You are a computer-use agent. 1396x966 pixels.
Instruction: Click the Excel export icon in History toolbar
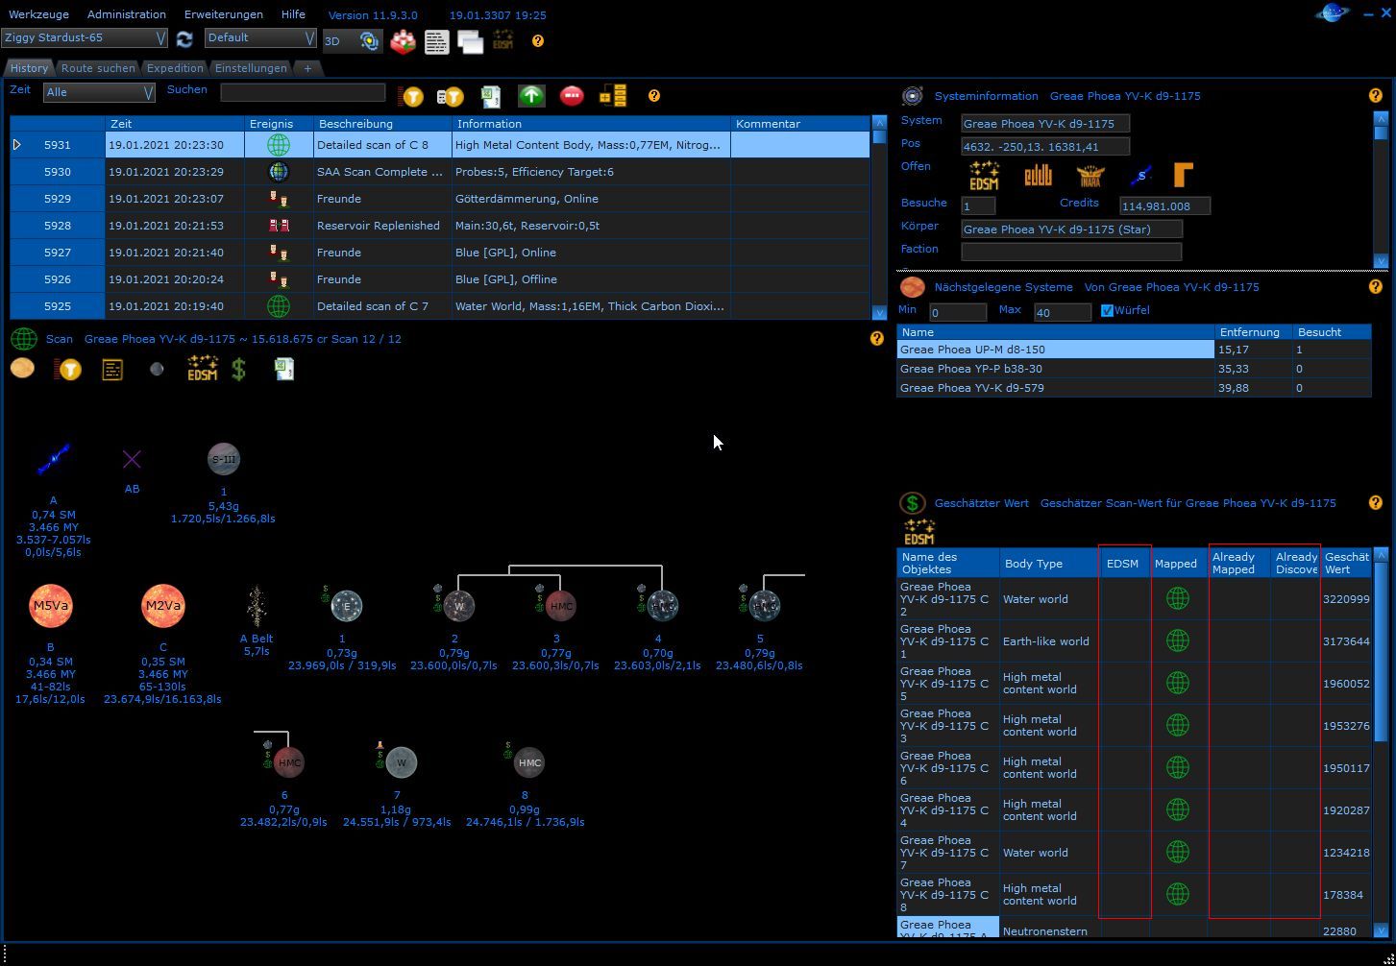[x=491, y=96]
